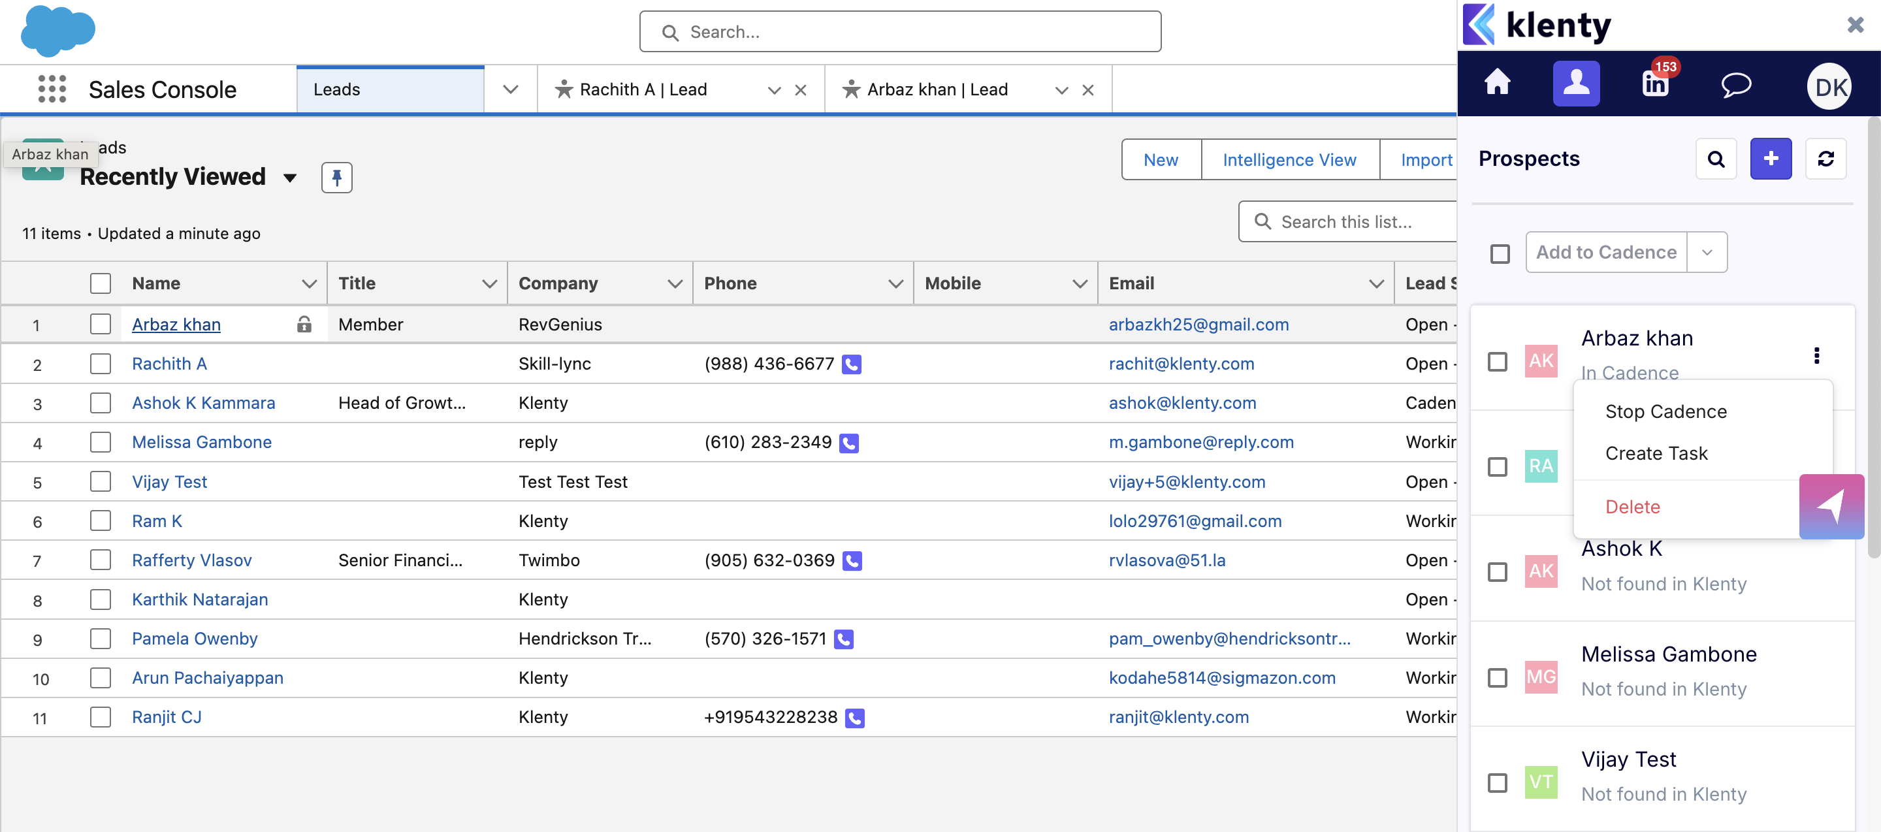
Task: Refresh the Prospects list
Action: (1825, 159)
